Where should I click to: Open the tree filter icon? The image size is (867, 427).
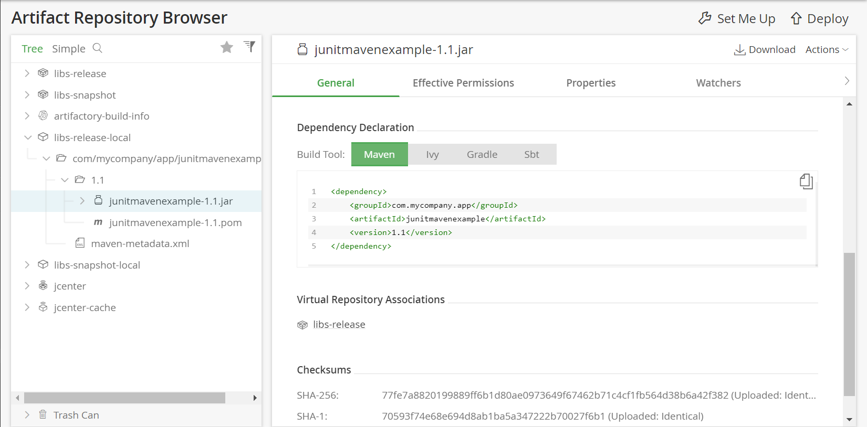click(x=249, y=47)
